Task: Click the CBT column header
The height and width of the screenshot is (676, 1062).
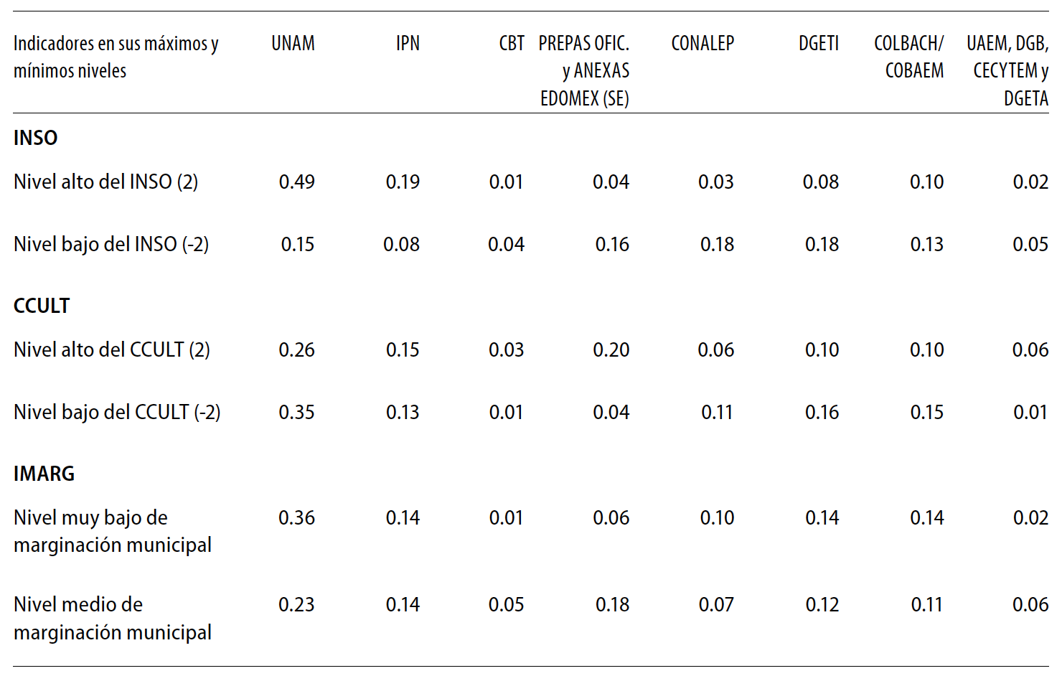Action: pyautogui.click(x=512, y=44)
